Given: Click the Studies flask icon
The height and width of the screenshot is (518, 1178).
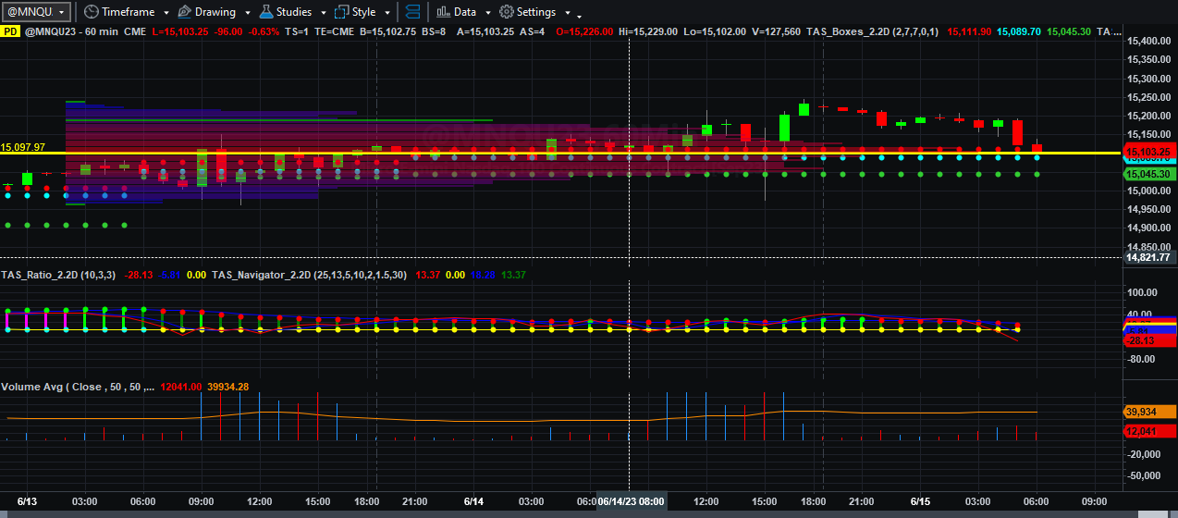Looking at the screenshot, I should (x=266, y=12).
